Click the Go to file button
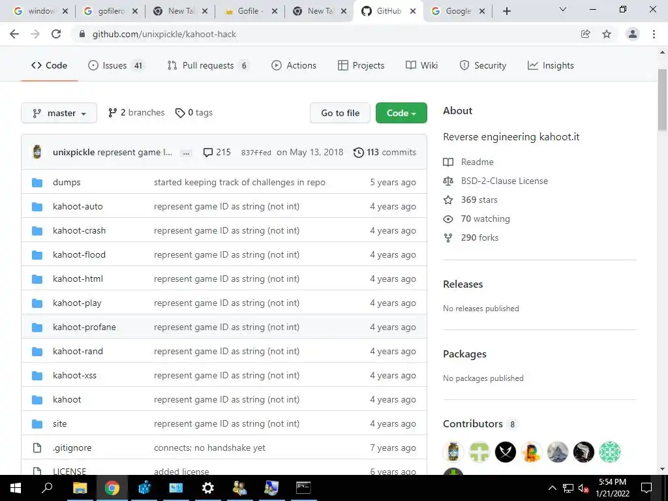This screenshot has width=668, height=501. [x=340, y=113]
